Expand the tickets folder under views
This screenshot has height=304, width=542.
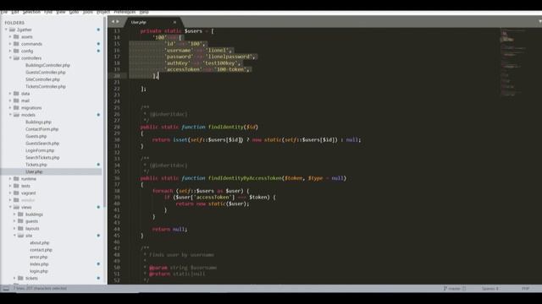(14, 278)
